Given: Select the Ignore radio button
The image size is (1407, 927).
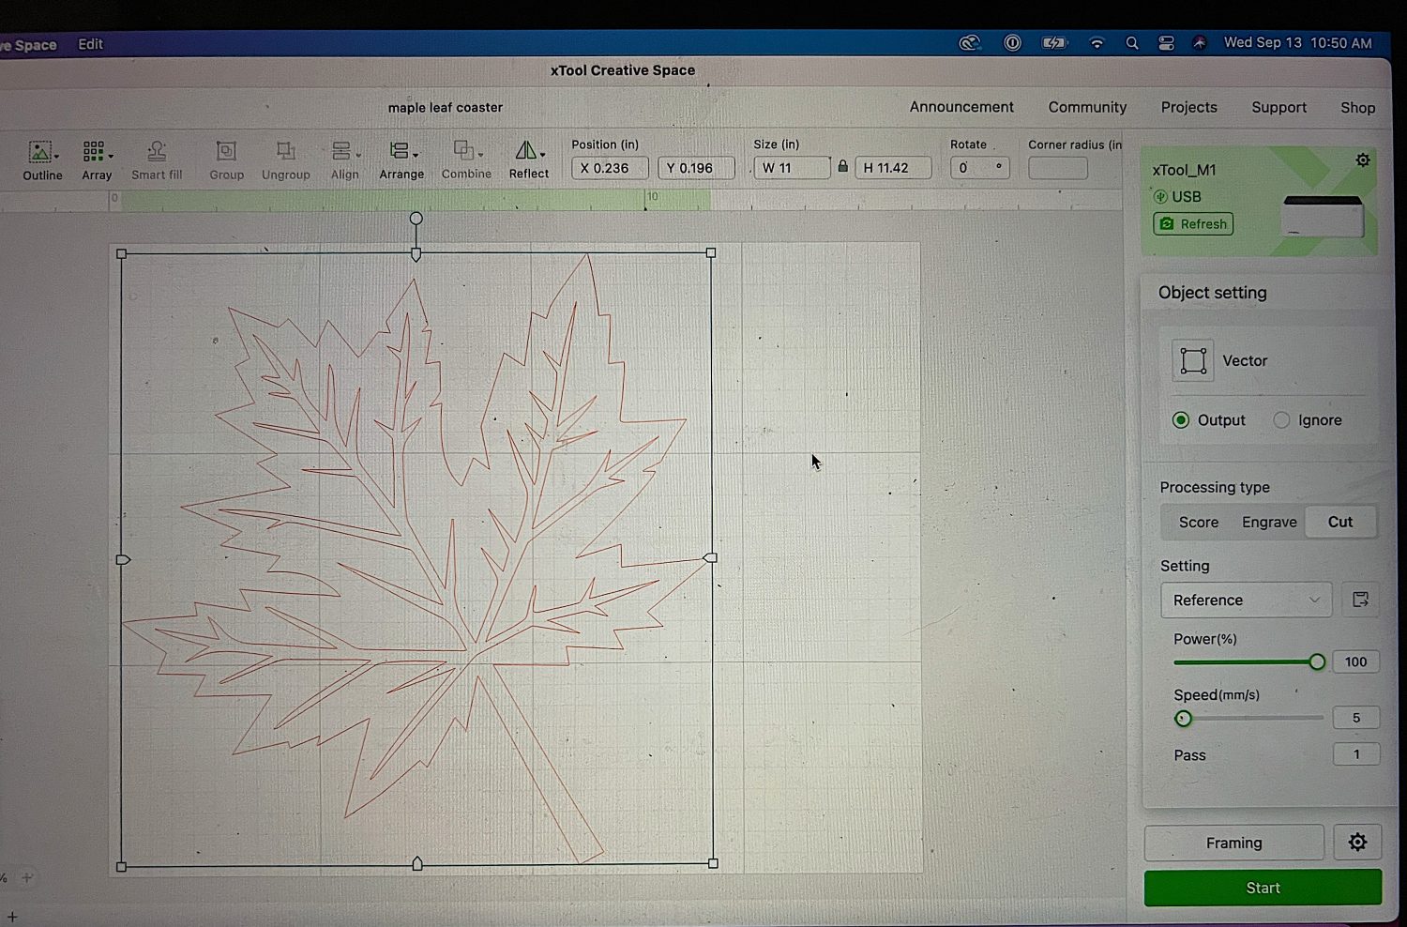Looking at the screenshot, I should [1281, 420].
